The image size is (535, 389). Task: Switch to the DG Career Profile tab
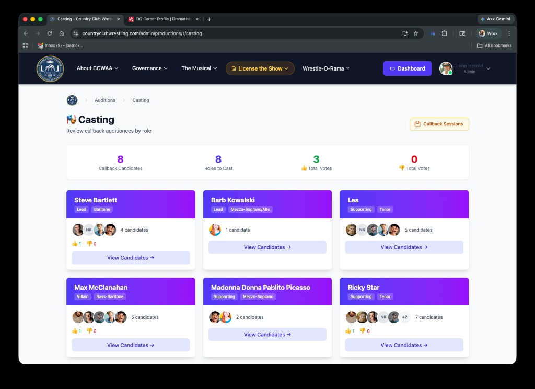tap(161, 19)
